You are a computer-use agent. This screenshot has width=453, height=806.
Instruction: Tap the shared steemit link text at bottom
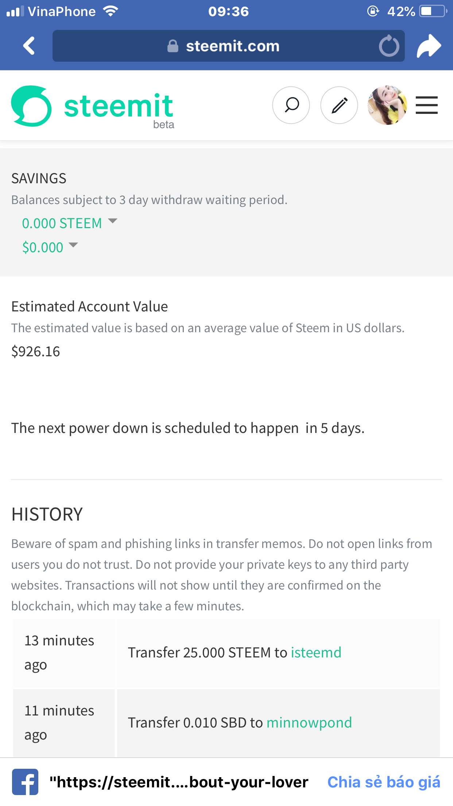point(179,782)
